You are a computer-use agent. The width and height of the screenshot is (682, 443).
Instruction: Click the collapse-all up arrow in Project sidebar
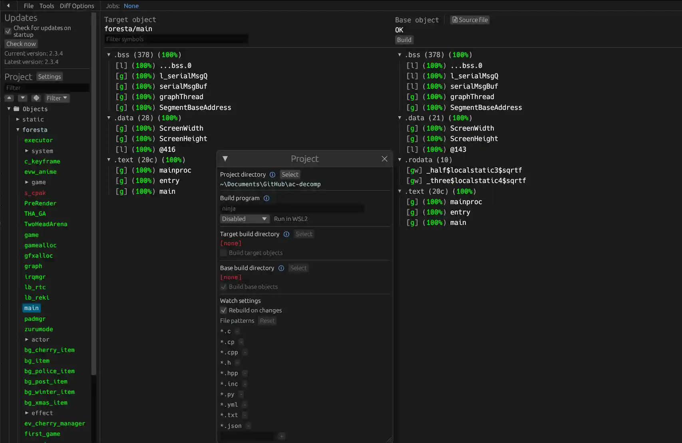pos(9,98)
